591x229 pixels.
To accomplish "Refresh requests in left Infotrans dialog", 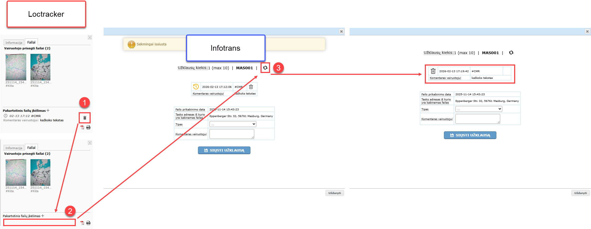I will coord(265,68).
